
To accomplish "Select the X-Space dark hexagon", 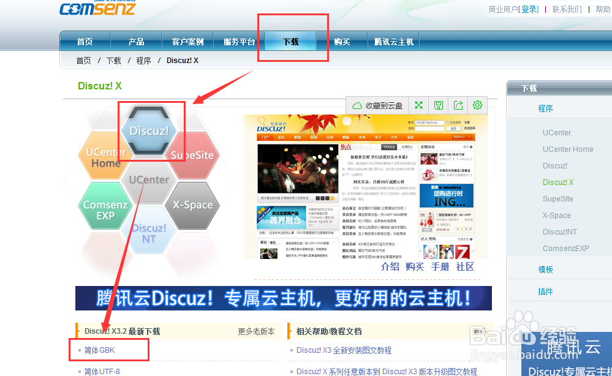I will [193, 205].
